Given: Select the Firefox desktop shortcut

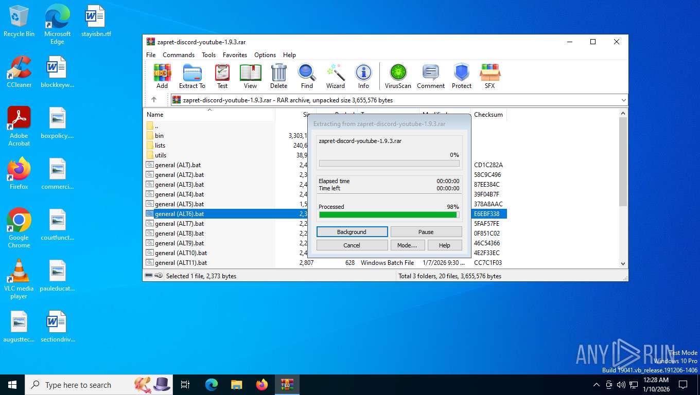Looking at the screenshot, I should click(19, 174).
